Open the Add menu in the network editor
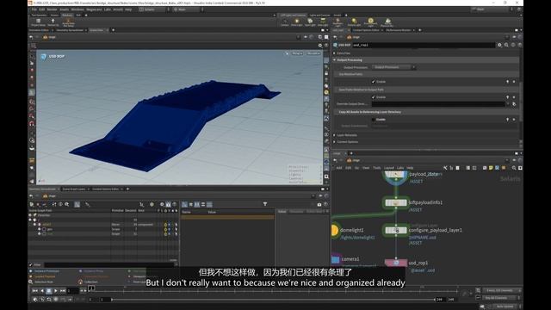The width and height of the screenshot is (551, 310). (x=338, y=168)
